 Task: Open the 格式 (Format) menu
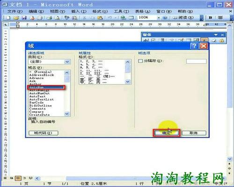[100, 11]
